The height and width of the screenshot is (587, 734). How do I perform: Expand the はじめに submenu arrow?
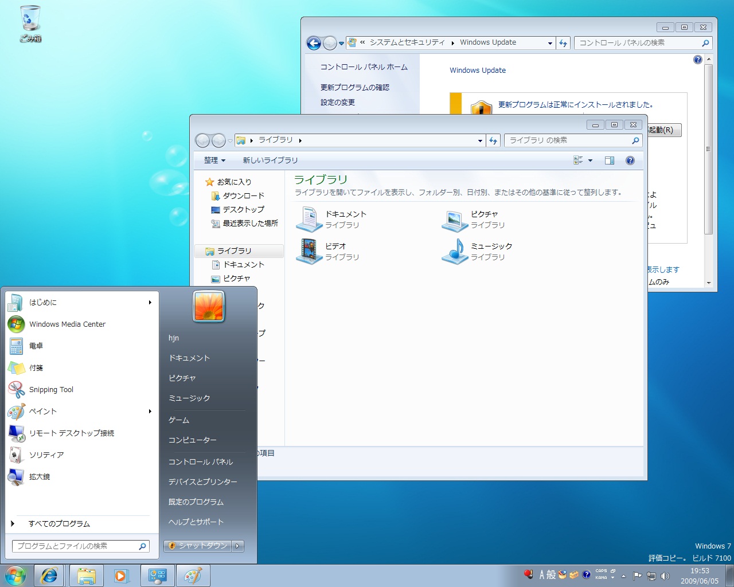tap(150, 302)
